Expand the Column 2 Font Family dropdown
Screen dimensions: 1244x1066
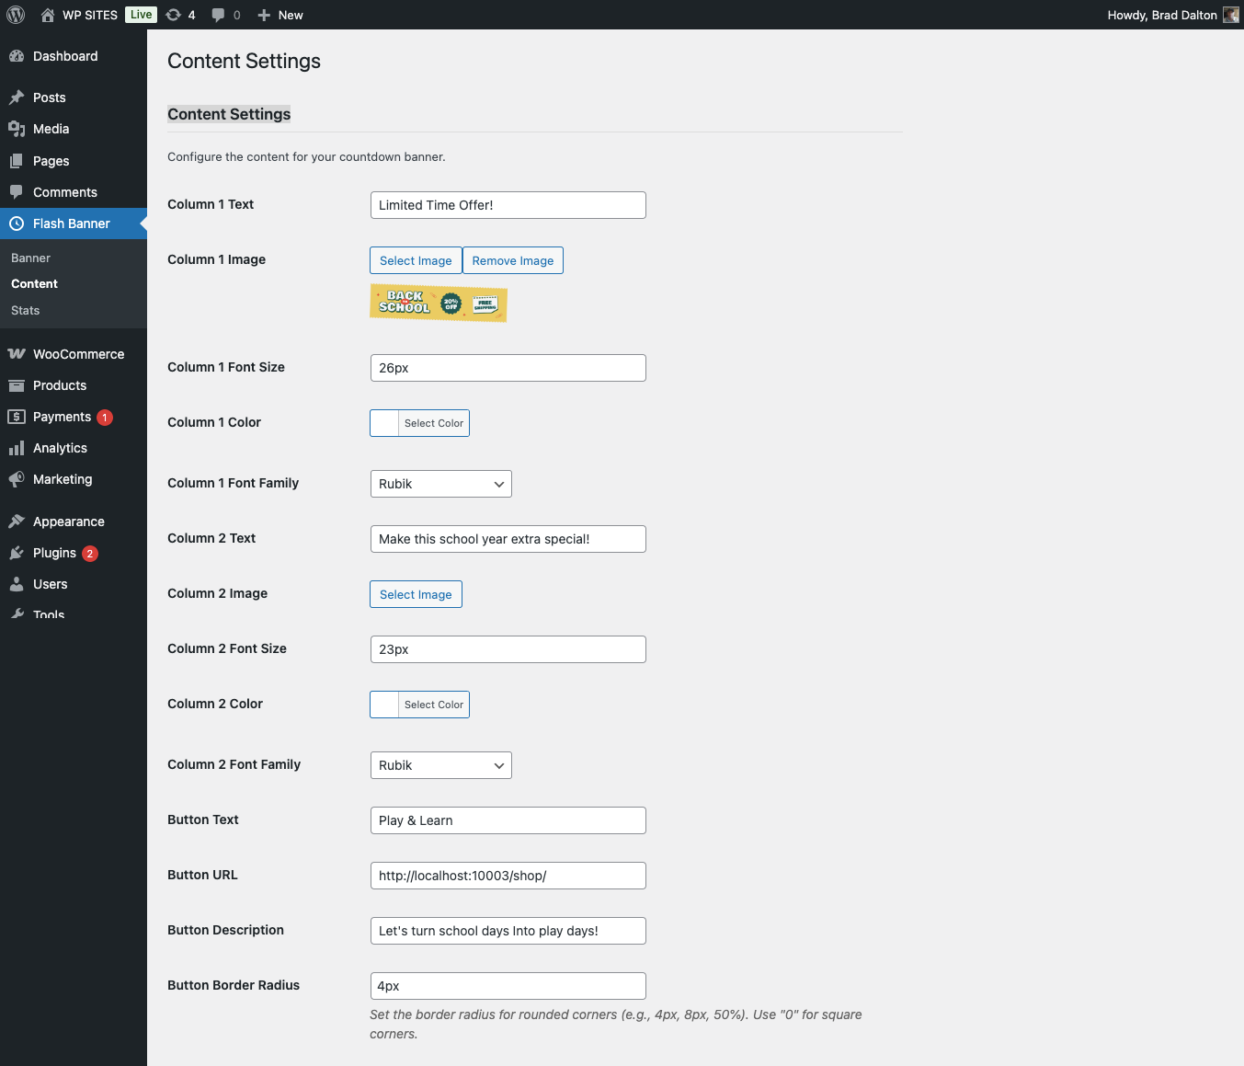point(440,765)
